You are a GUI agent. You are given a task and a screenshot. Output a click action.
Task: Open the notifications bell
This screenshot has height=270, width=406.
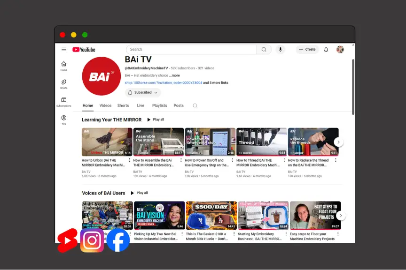[326, 50]
